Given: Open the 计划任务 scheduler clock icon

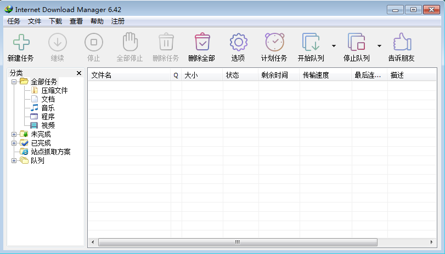Looking at the screenshot, I should [x=274, y=43].
